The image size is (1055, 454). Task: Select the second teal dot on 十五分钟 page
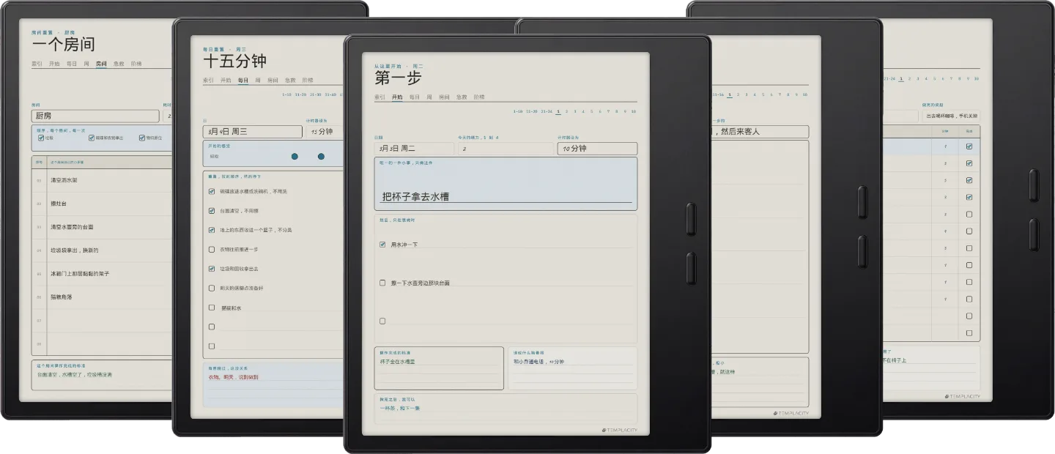tap(321, 156)
